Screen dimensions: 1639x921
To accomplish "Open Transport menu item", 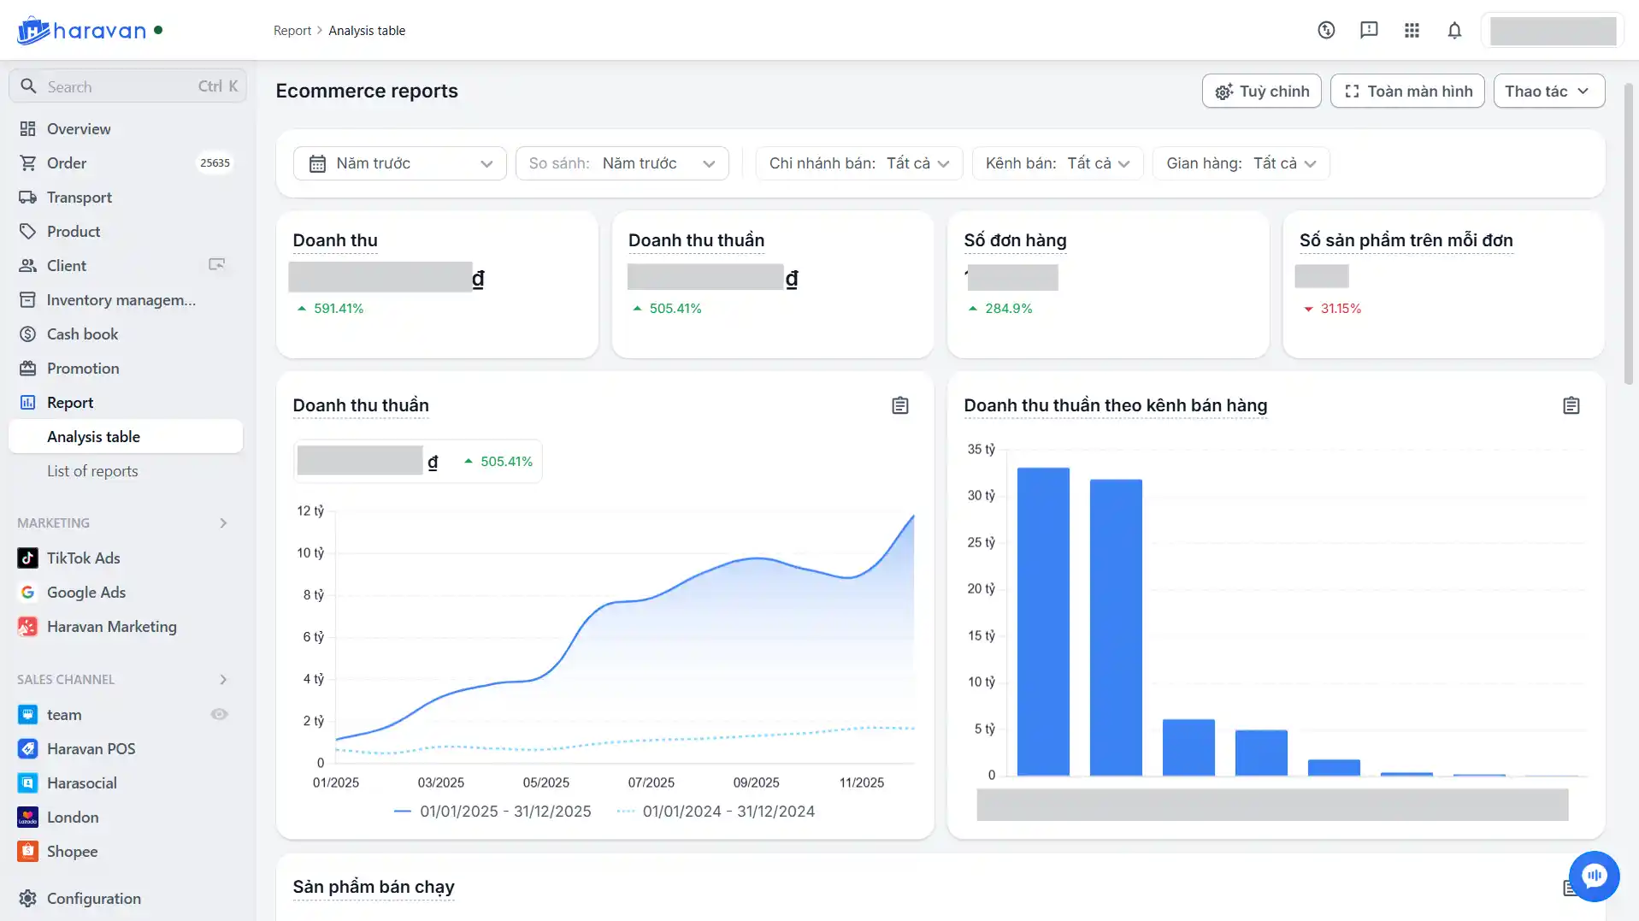I will click(126, 197).
